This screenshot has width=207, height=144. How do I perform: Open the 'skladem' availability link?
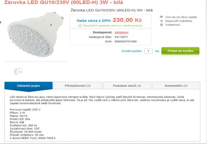point(122,32)
